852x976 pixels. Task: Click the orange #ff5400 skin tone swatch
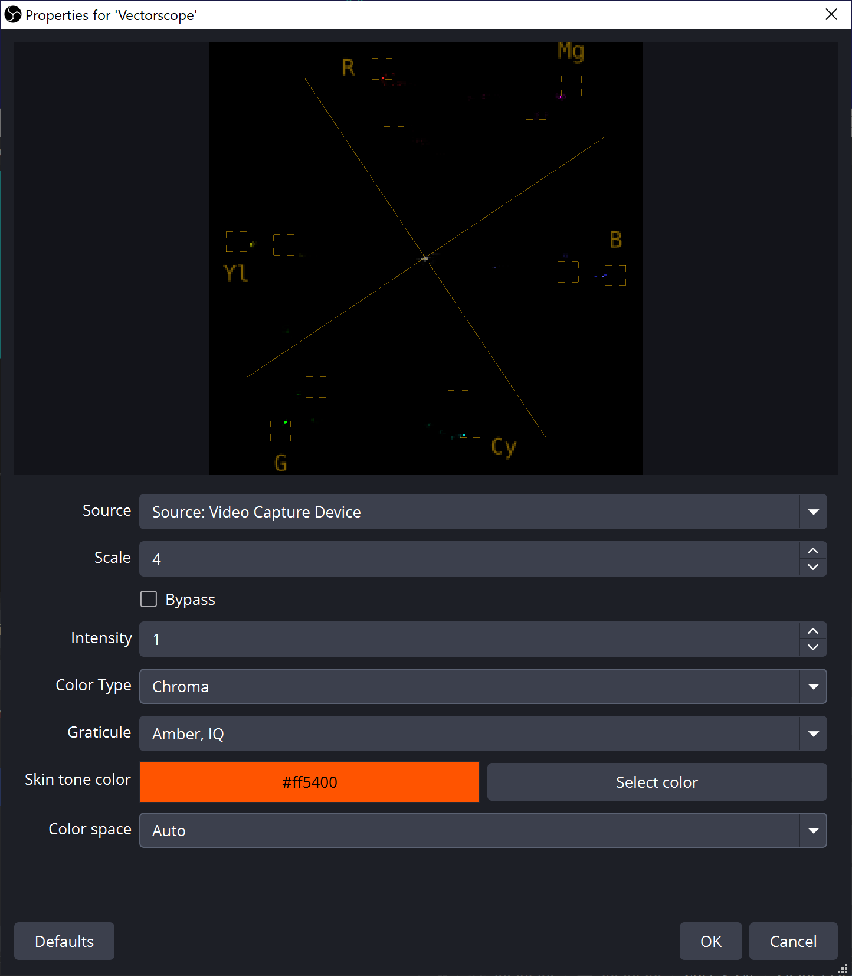pos(310,782)
